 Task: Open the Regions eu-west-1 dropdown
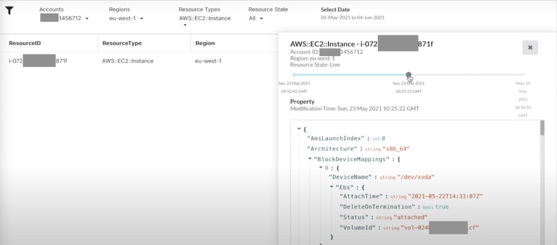[x=126, y=18]
